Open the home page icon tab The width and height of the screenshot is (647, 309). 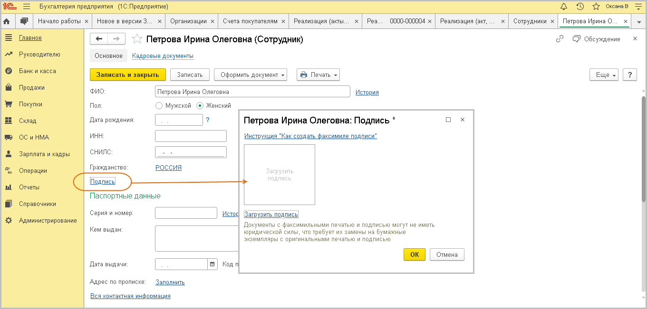point(7,21)
